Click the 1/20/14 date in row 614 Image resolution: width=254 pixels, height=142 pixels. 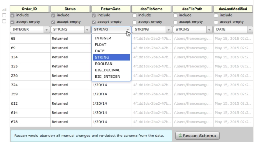click(99, 113)
